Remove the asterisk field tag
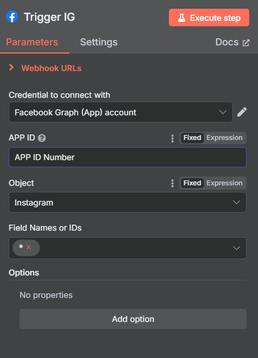The image size is (258, 358). coord(28,247)
